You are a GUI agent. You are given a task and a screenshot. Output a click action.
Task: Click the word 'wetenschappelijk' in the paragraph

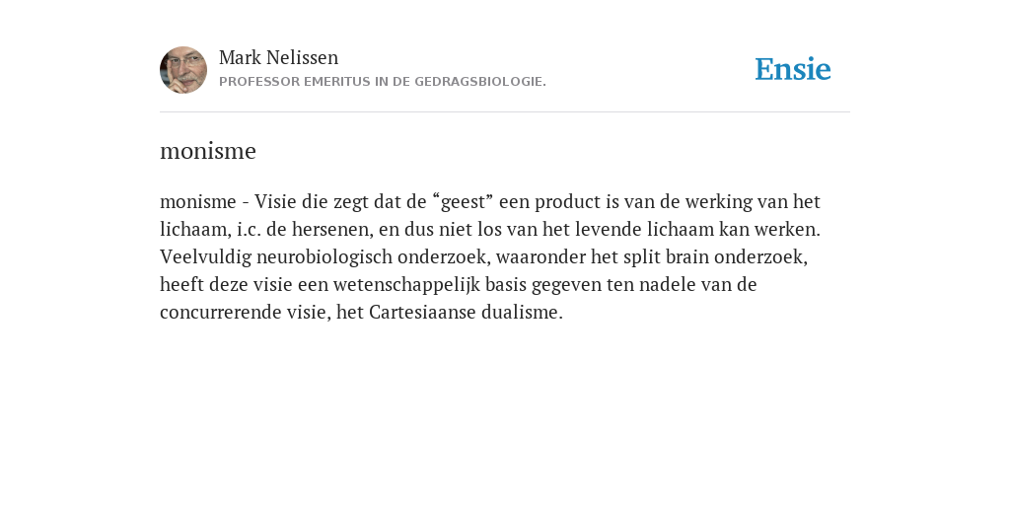[406, 285]
